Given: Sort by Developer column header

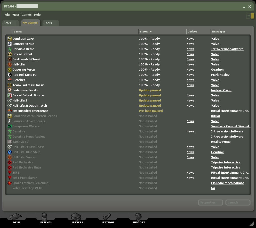Looking at the screenshot, I should point(218,32).
